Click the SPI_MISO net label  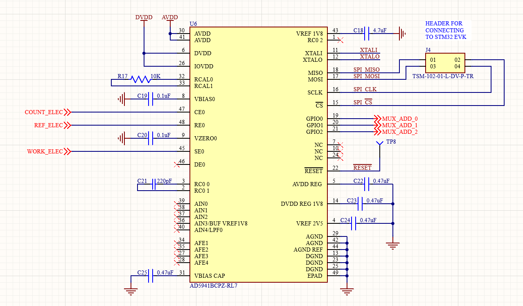click(x=366, y=70)
